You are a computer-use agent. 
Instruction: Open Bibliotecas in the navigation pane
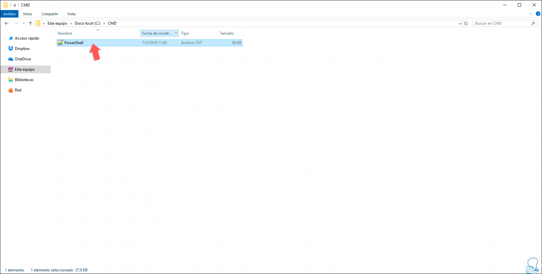24,80
